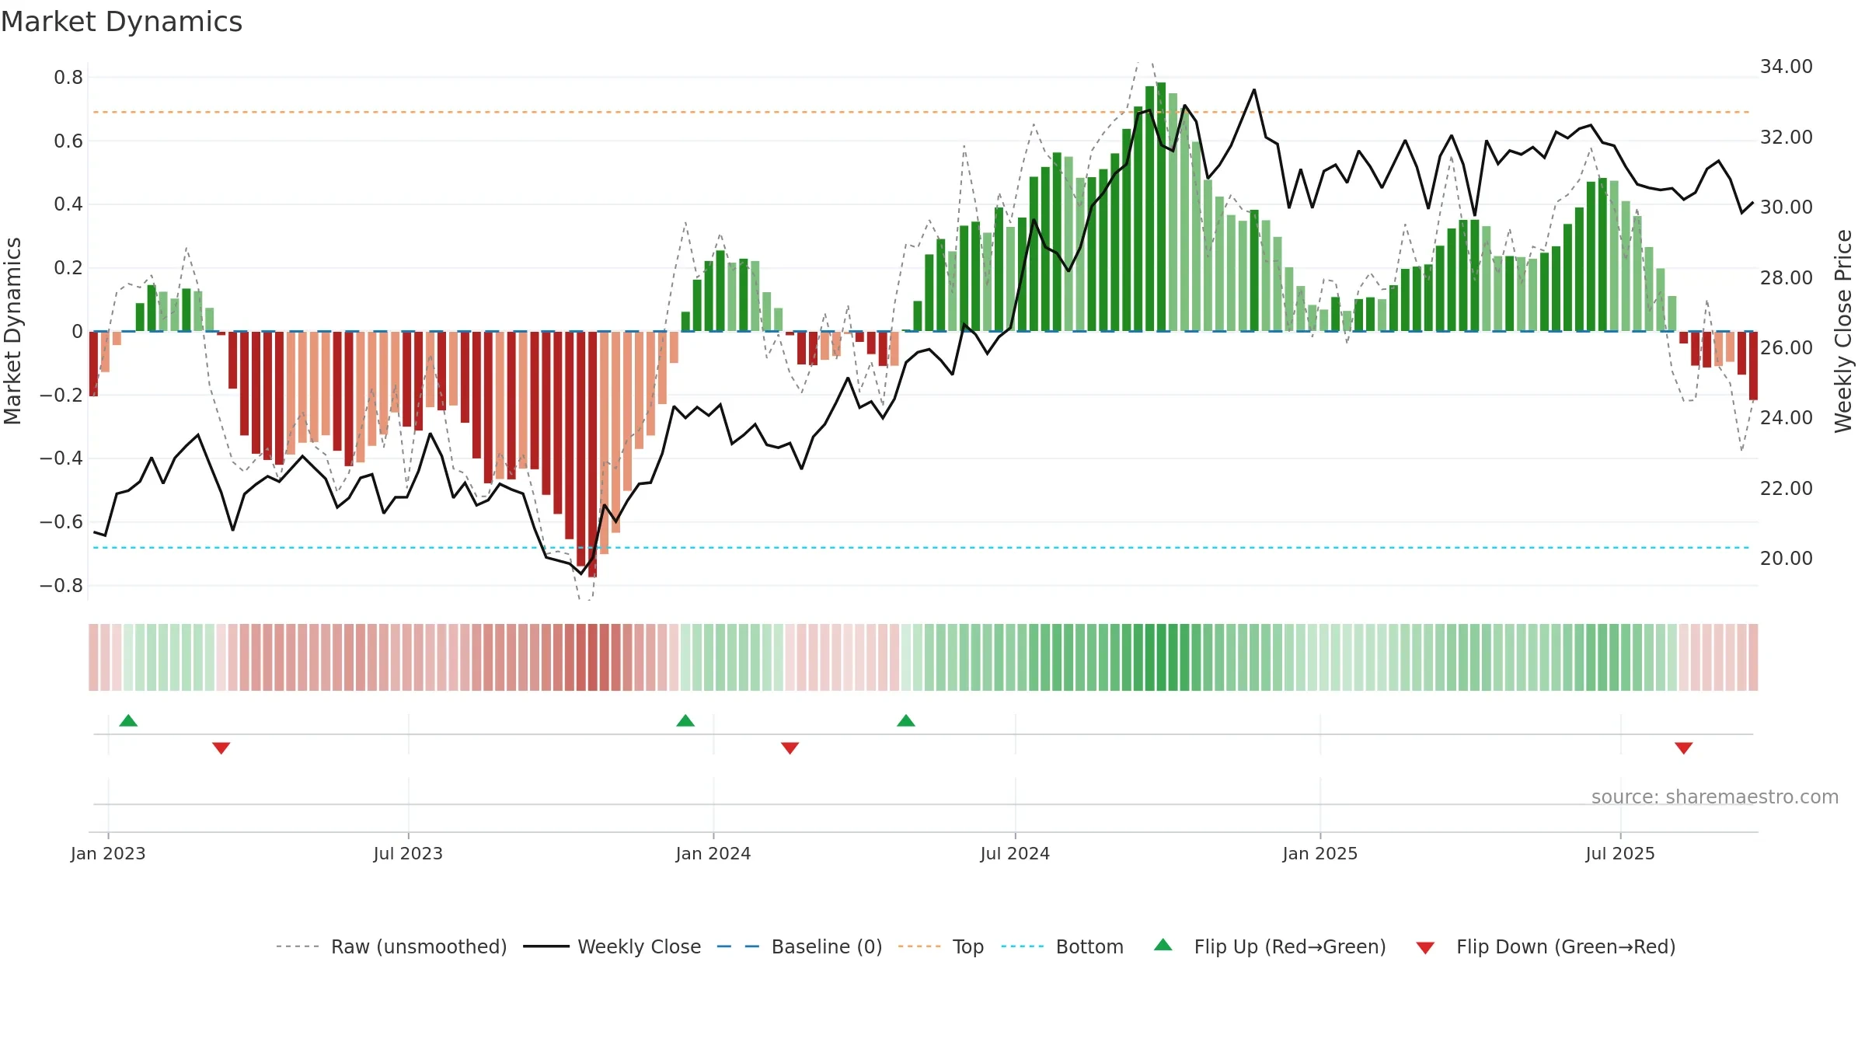This screenshot has width=1865, height=1049.
Task: Select flip-down marker around March 2023
Action: 221,748
